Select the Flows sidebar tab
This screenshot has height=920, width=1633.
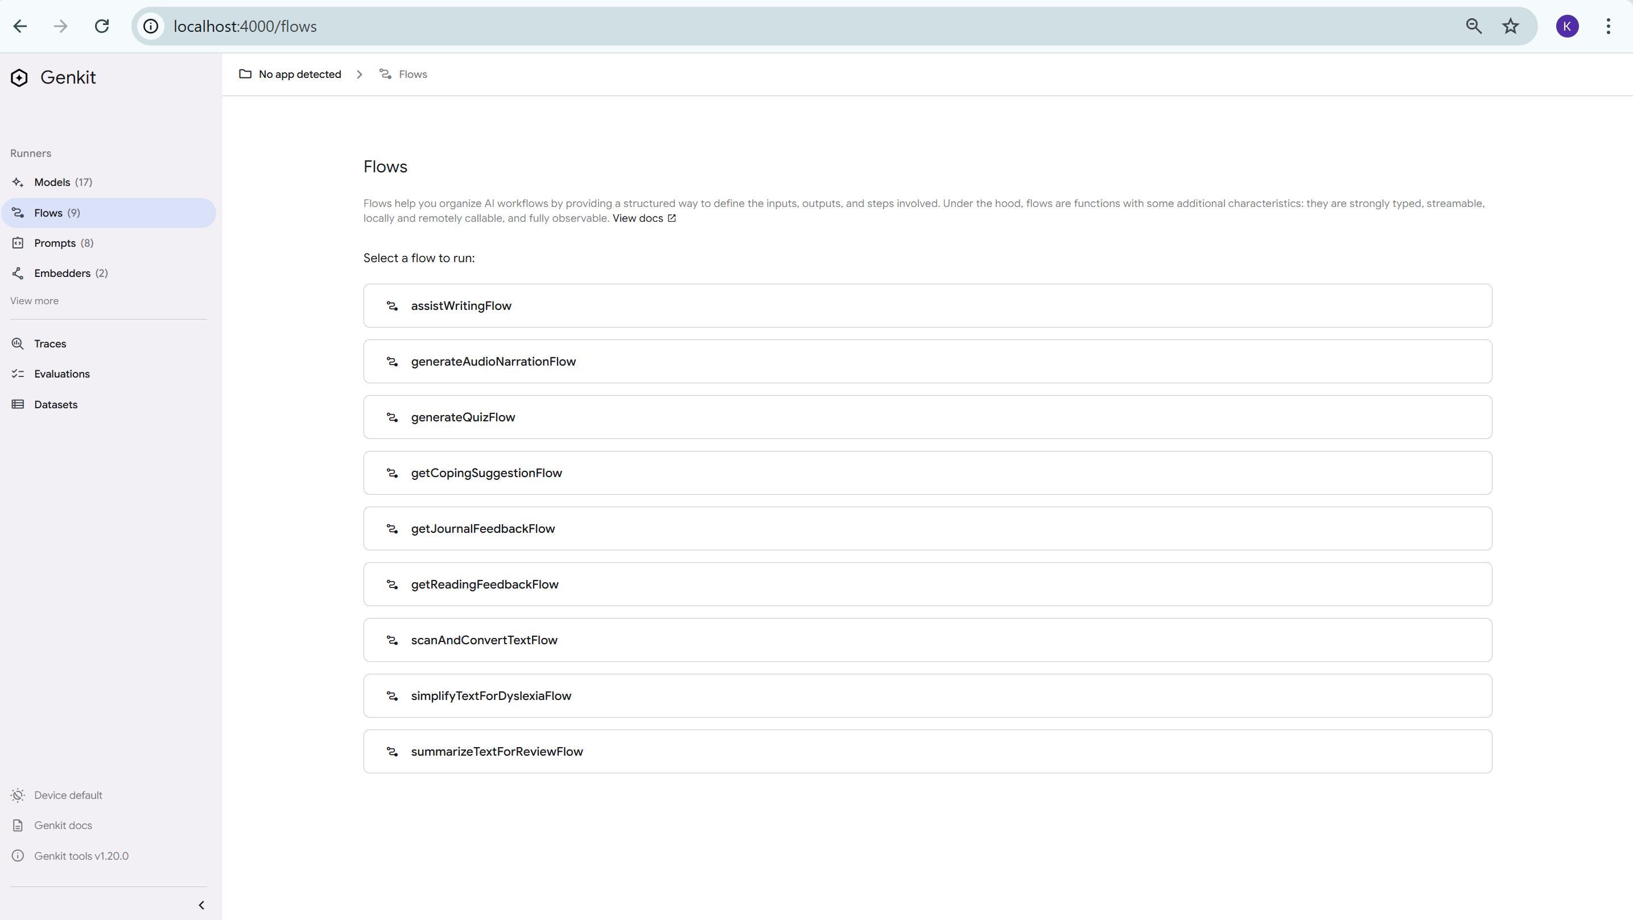48,213
